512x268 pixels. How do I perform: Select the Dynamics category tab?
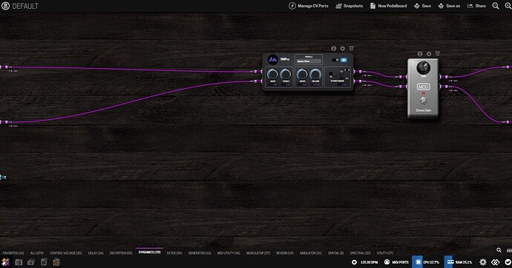point(149,252)
